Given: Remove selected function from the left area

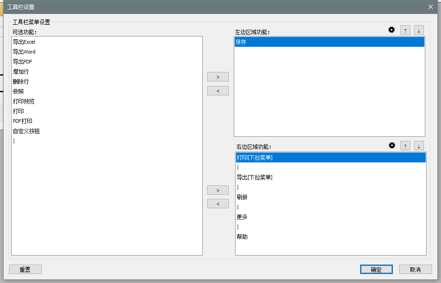Looking at the screenshot, I should pos(218,91).
